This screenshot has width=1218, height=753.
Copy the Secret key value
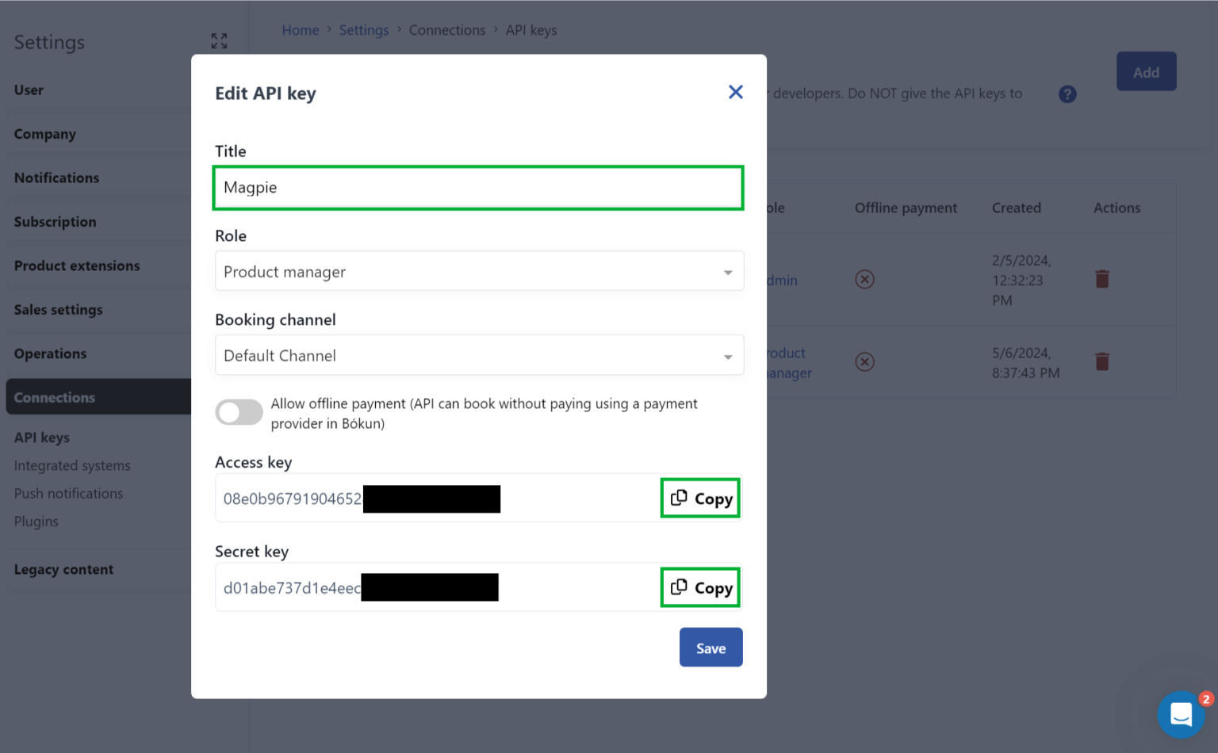coord(700,587)
